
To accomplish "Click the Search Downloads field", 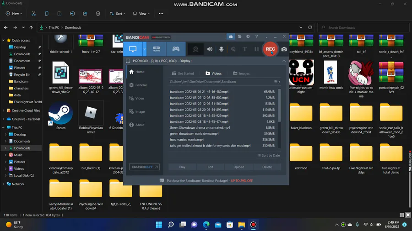I will coord(363,27).
